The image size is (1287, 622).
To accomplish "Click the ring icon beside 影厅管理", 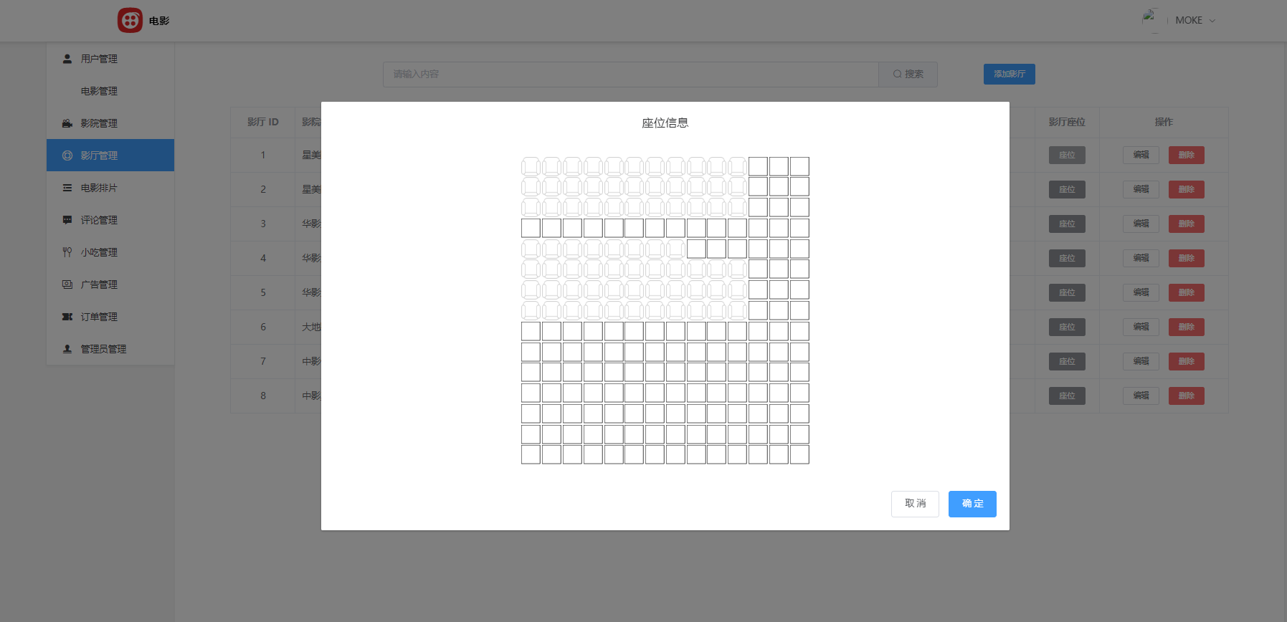I will coord(67,155).
